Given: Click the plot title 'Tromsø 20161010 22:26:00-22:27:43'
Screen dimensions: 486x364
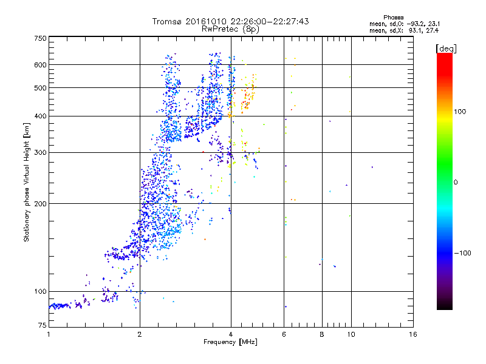Looking at the screenshot, I should [x=230, y=21].
